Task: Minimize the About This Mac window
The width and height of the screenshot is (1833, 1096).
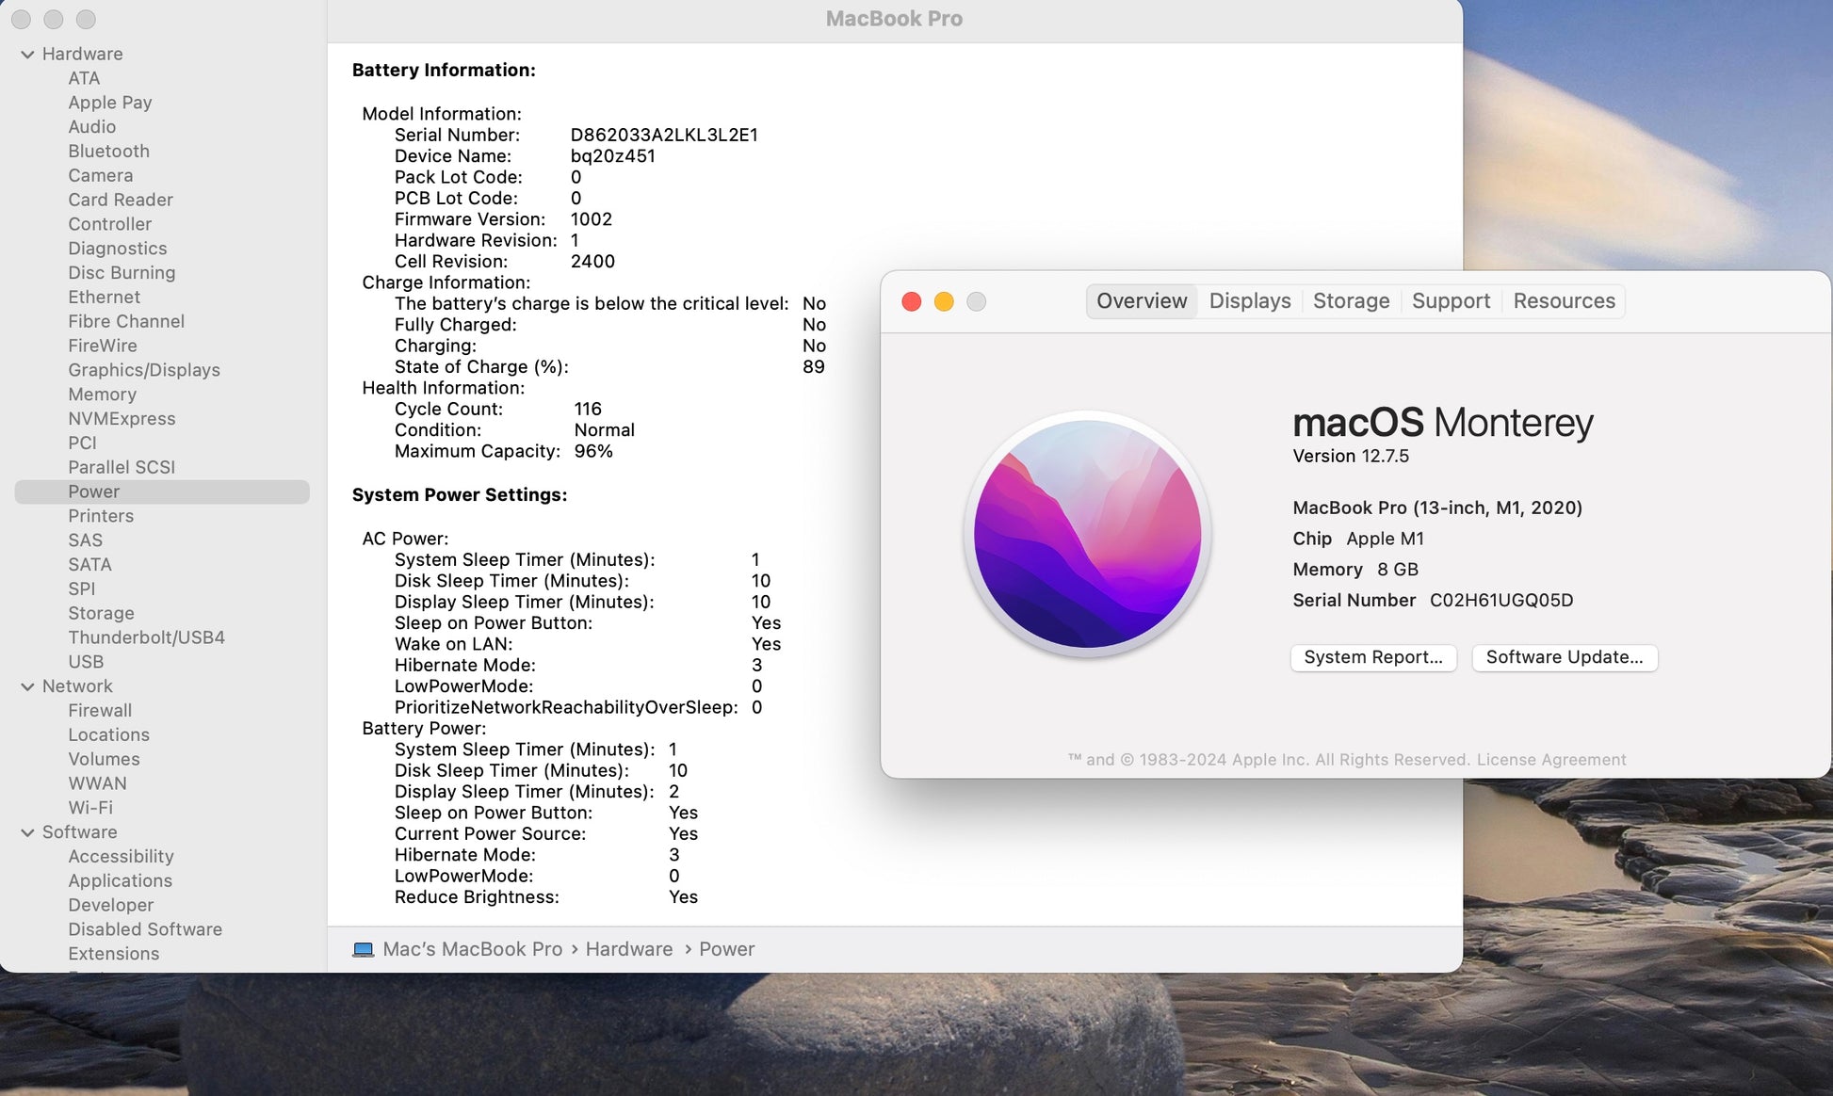Action: (944, 301)
